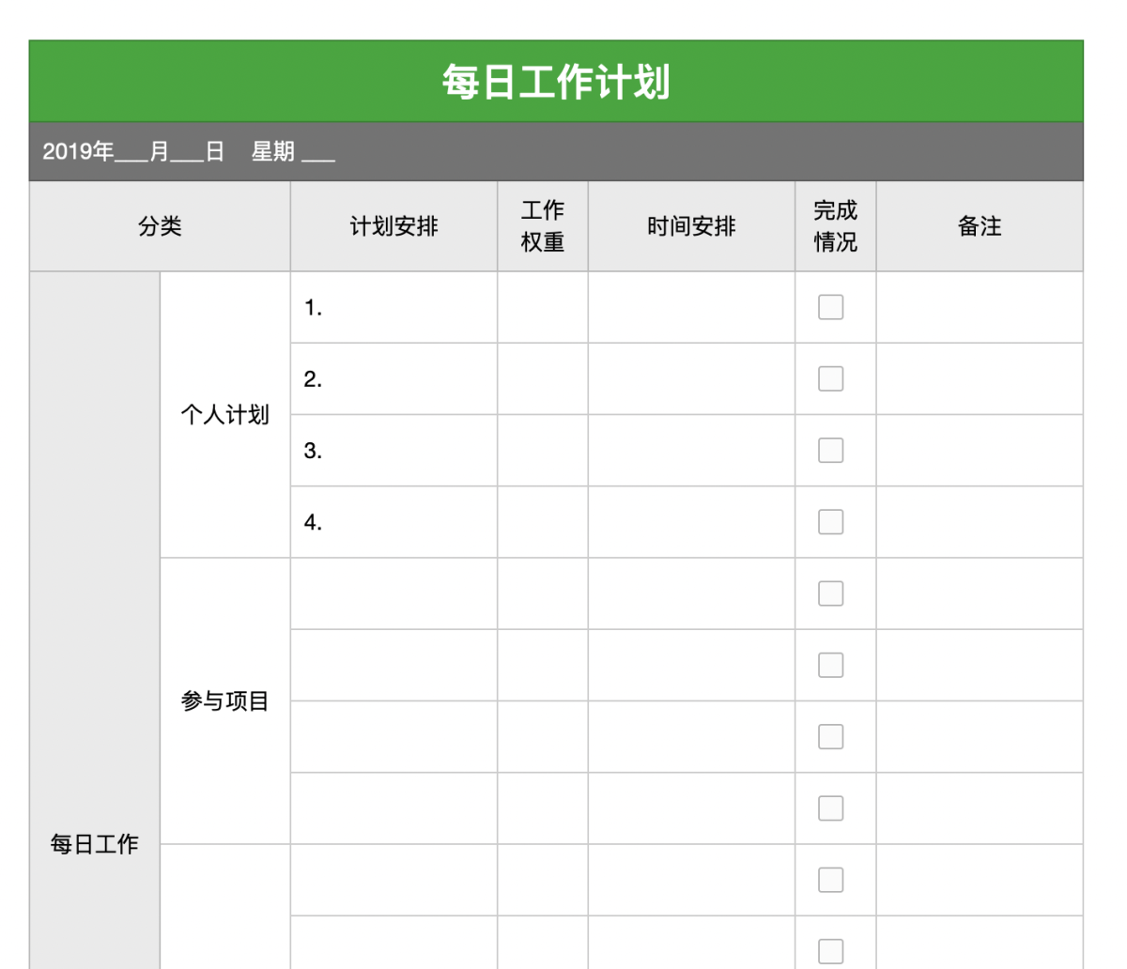Mark plan item 3 as completed
This screenshot has height=969, width=1127.
[x=830, y=451]
